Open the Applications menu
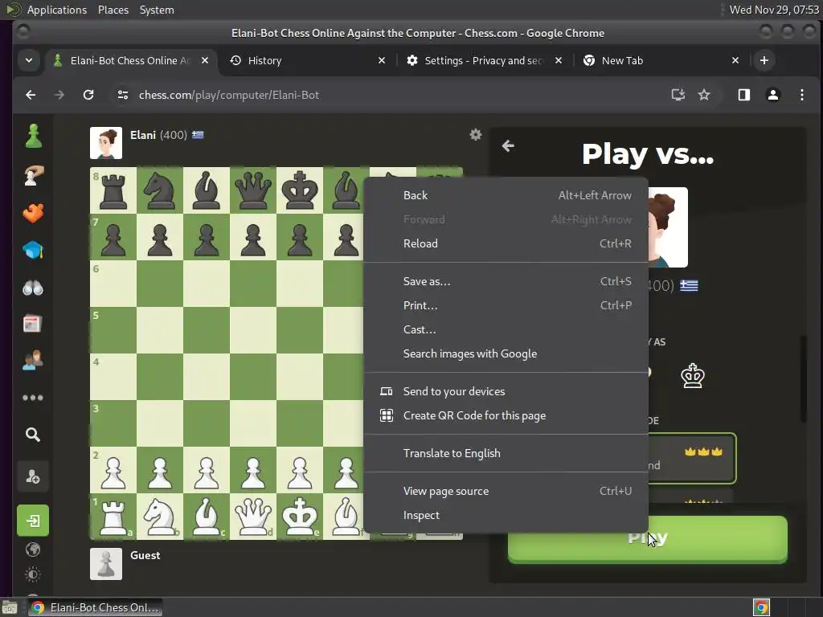 point(57,10)
